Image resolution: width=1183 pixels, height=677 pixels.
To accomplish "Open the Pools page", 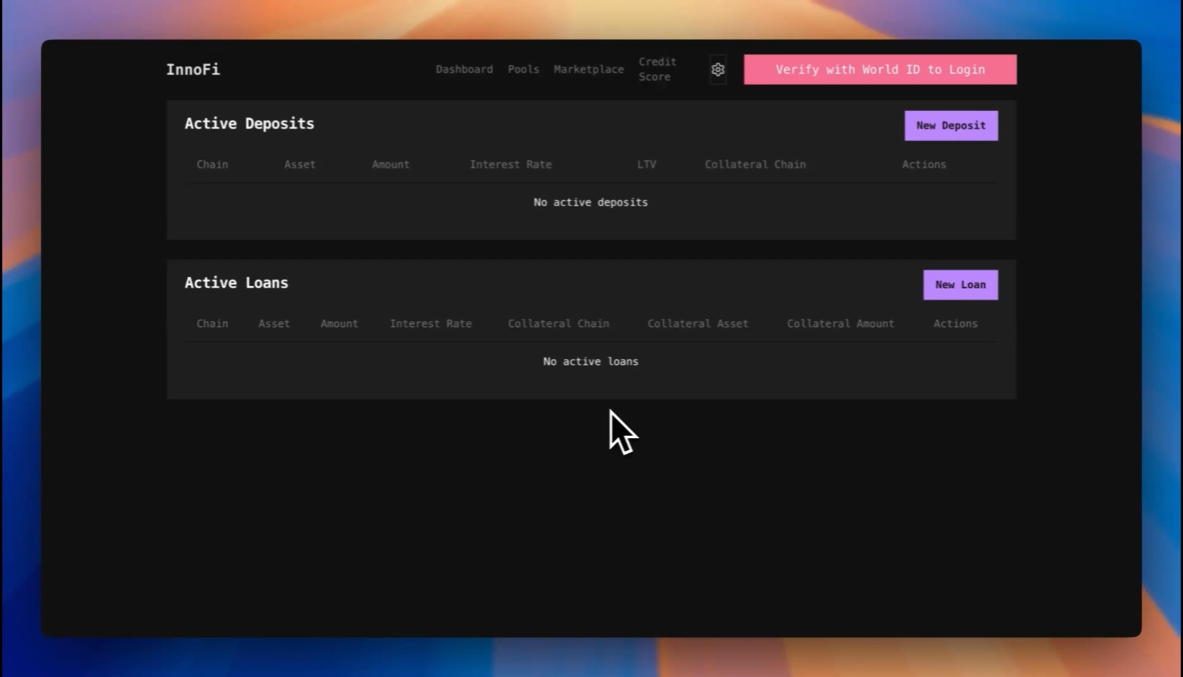I will 523,70.
